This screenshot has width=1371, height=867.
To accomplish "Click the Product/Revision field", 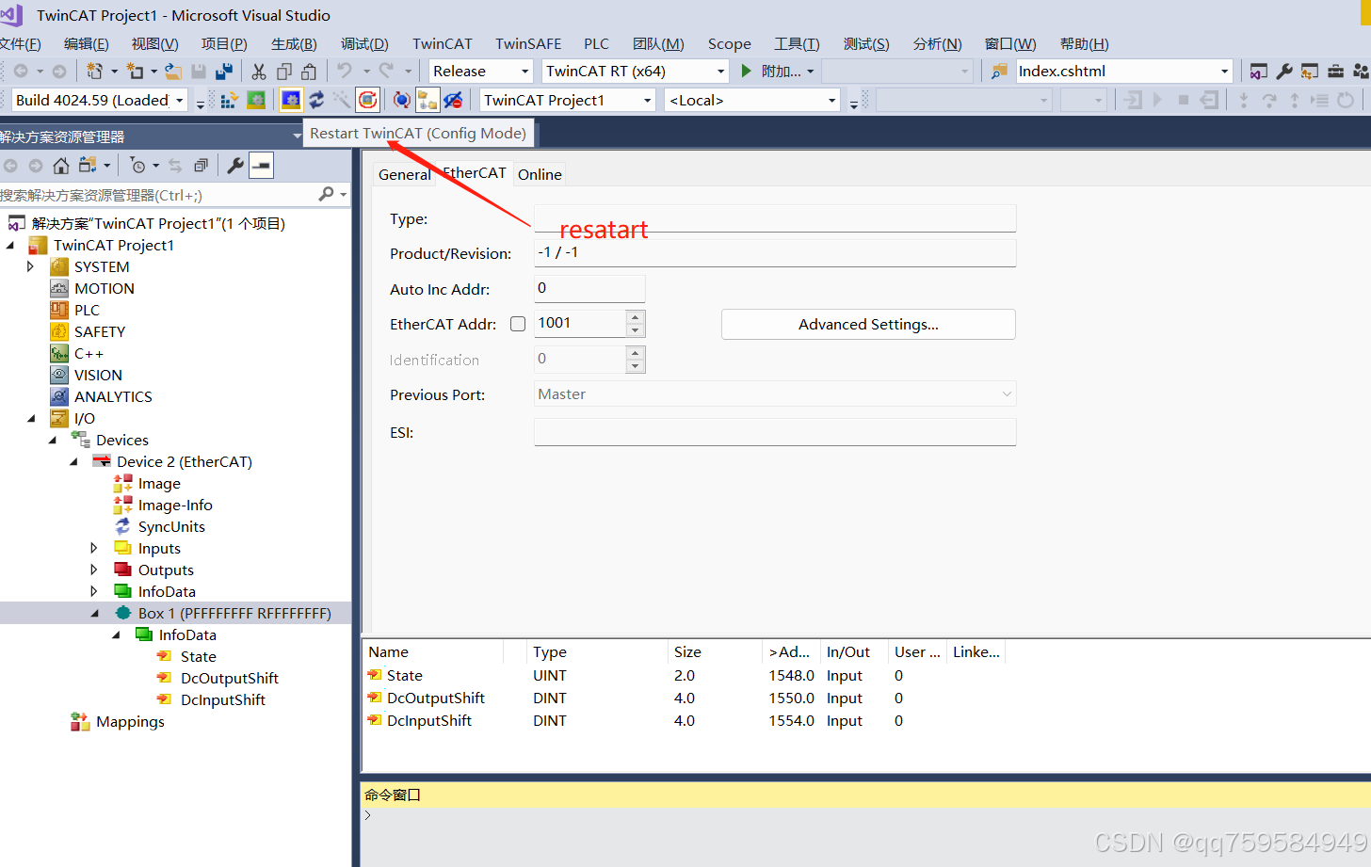I will pos(775,252).
